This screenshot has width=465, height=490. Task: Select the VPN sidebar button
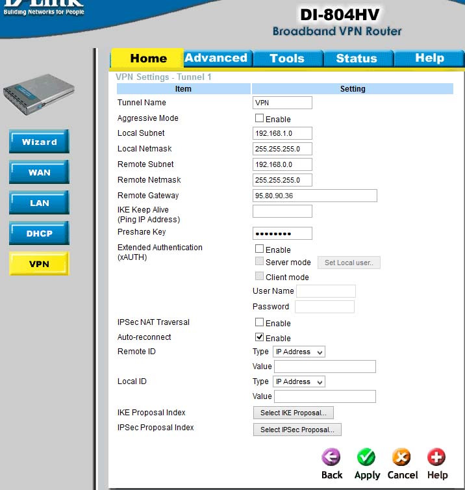[39, 263]
